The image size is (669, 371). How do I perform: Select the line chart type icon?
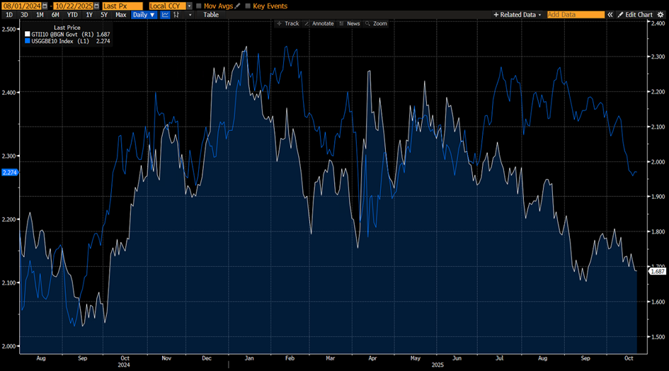tap(165, 14)
